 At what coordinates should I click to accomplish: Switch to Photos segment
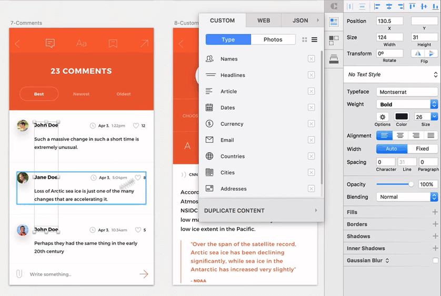click(273, 39)
